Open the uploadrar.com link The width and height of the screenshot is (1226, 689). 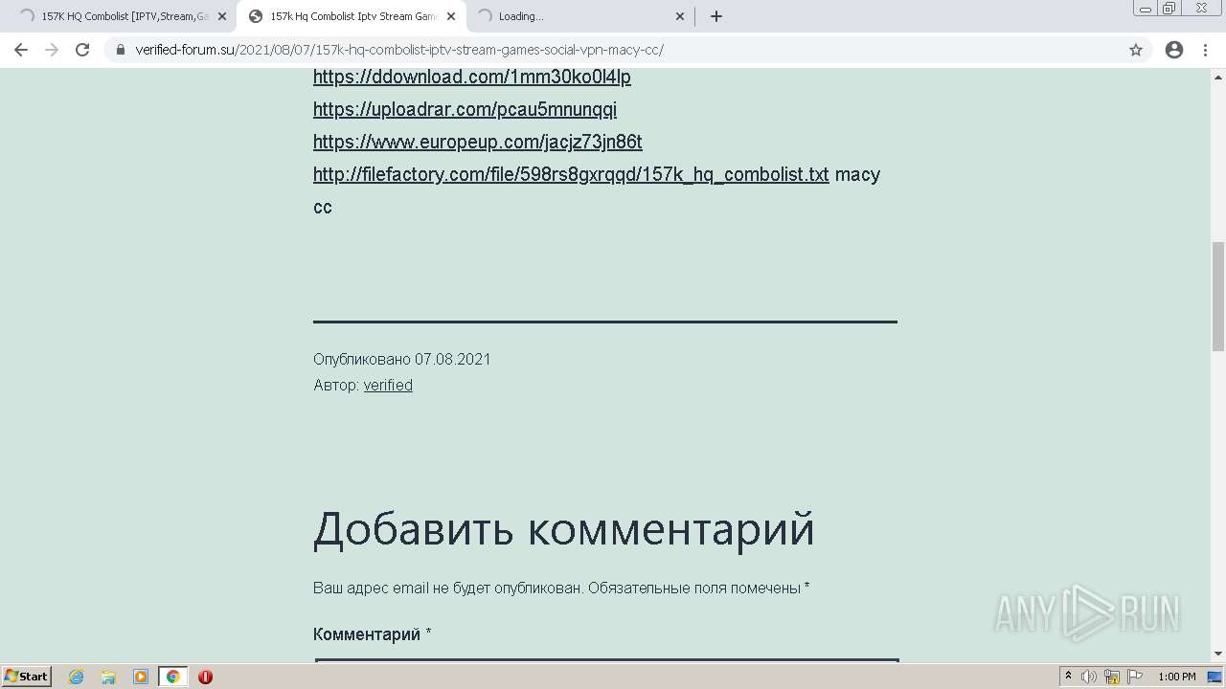(x=465, y=109)
